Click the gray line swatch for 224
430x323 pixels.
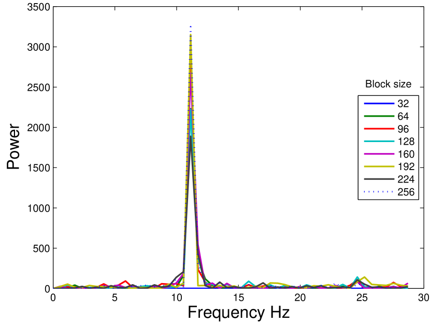tap(378, 179)
